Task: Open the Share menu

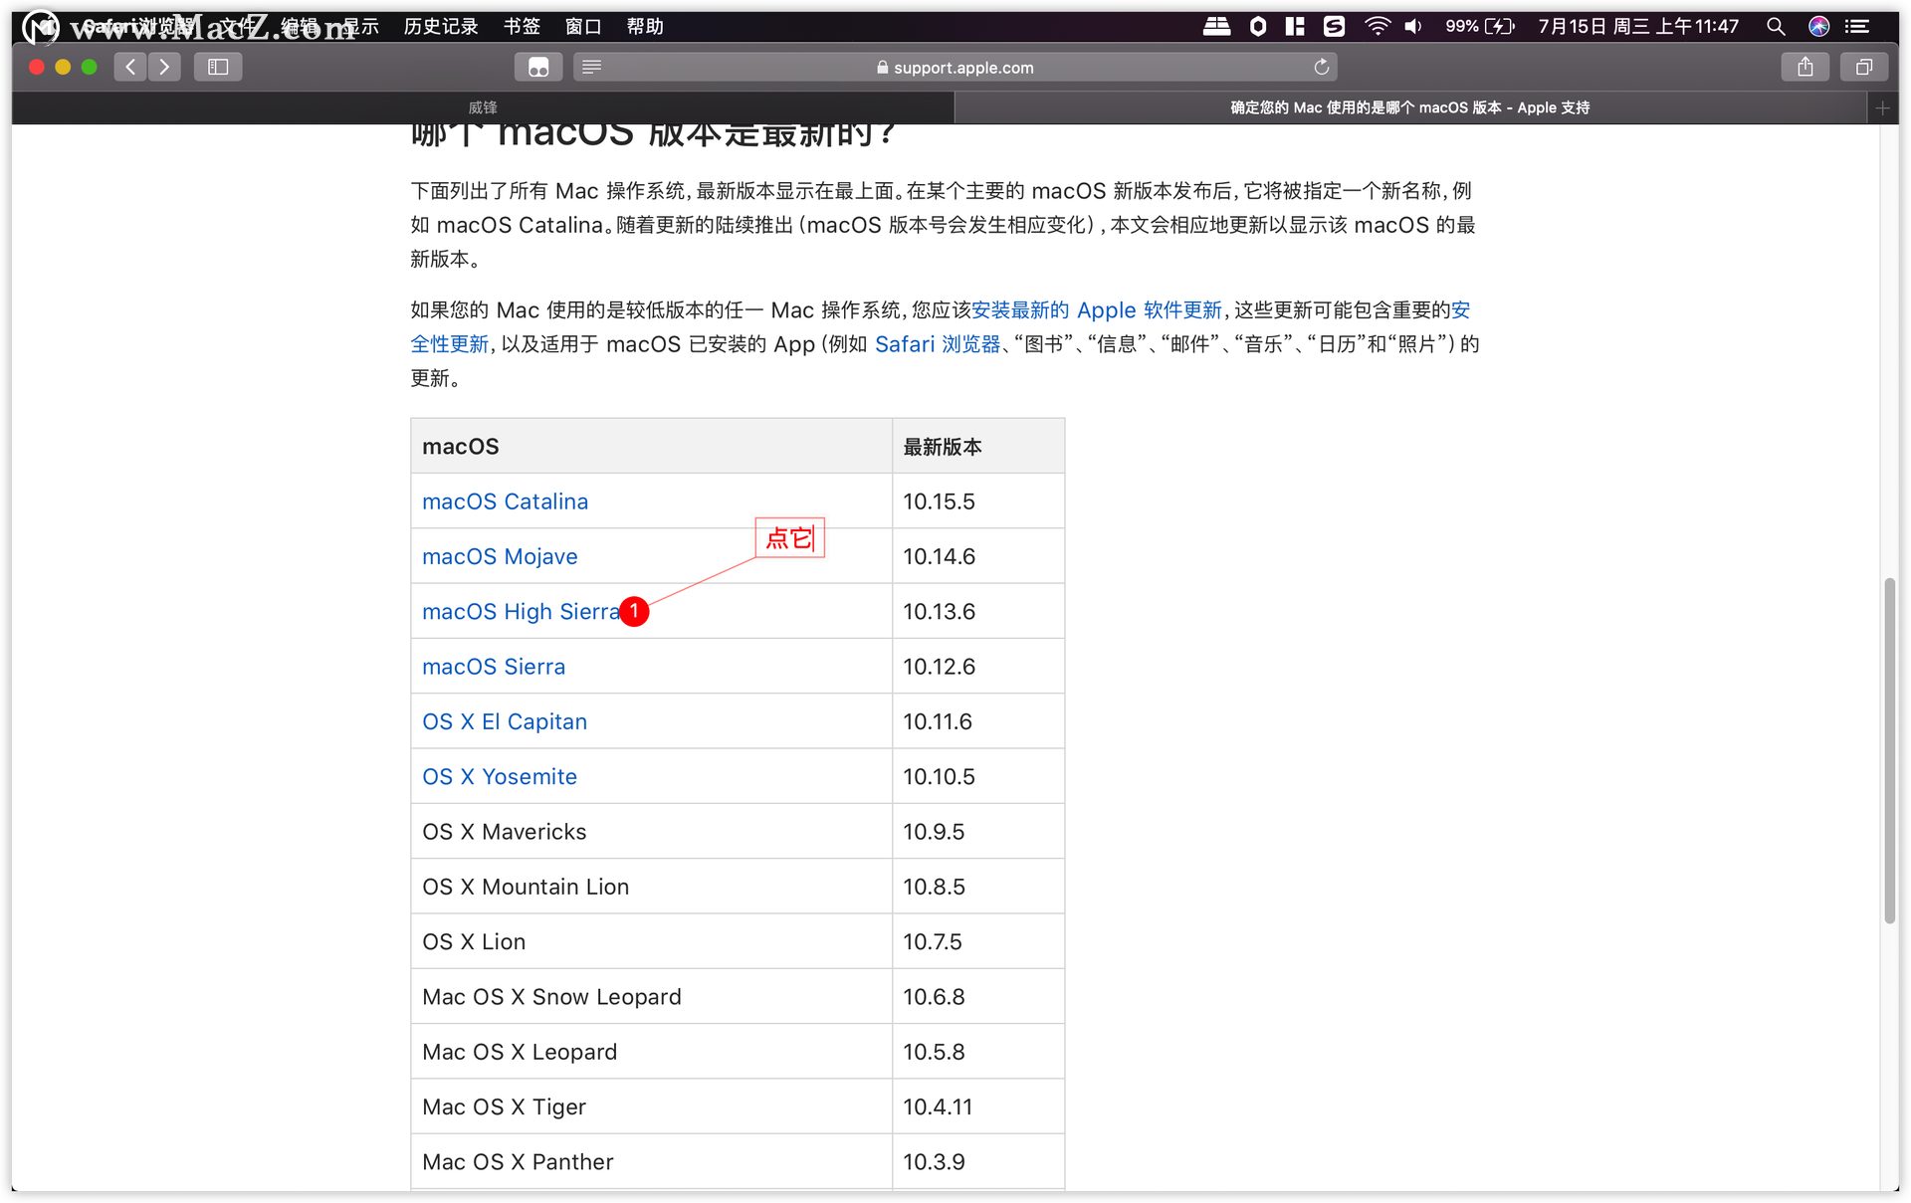Action: (1805, 67)
